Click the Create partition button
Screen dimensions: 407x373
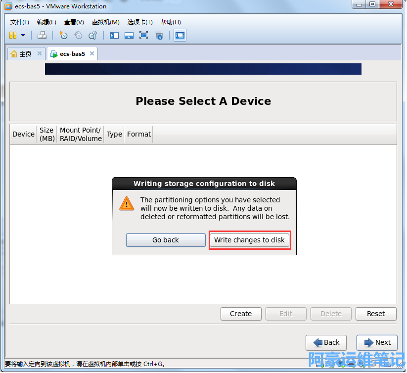click(241, 314)
